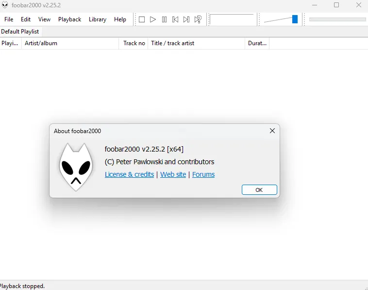The width and height of the screenshot is (368, 290).
Task: Follow the Forums link
Action: (203, 174)
